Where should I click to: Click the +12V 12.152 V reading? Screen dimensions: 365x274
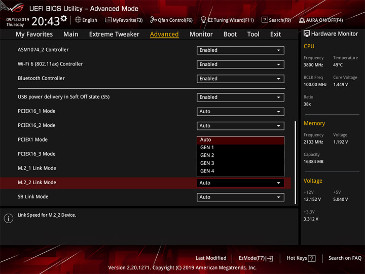(x=312, y=199)
